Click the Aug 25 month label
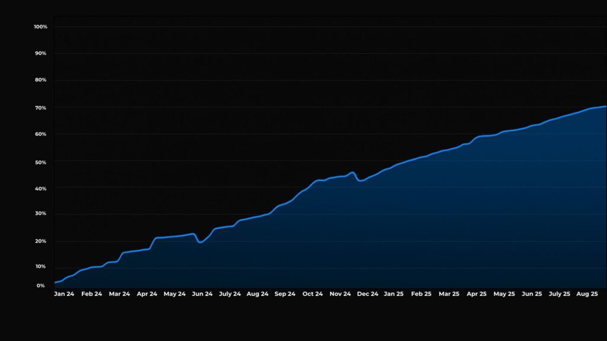The image size is (607, 341). (x=587, y=294)
